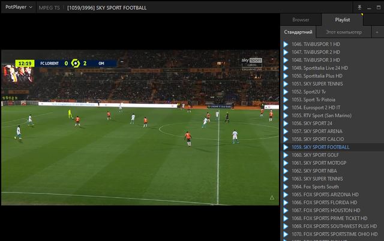Click the MPEG TS format label in title bar
The image size is (384, 241).
point(49,8)
